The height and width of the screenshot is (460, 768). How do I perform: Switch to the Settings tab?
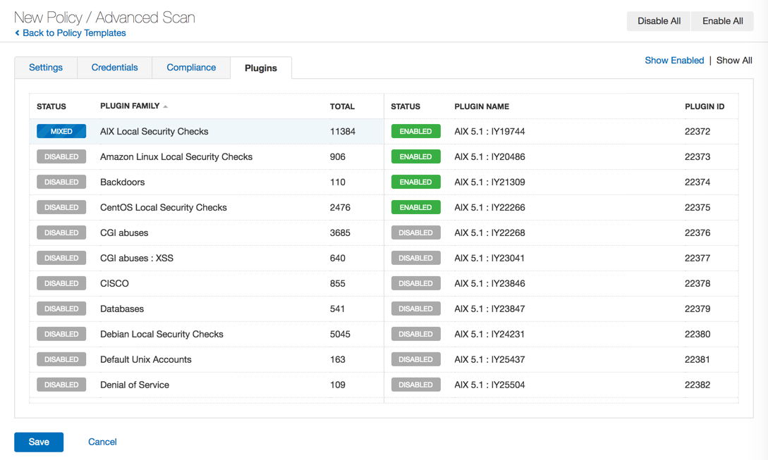46,68
